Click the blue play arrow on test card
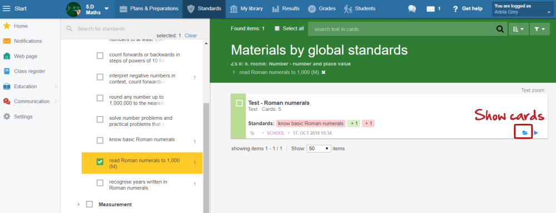 [x=536, y=133]
